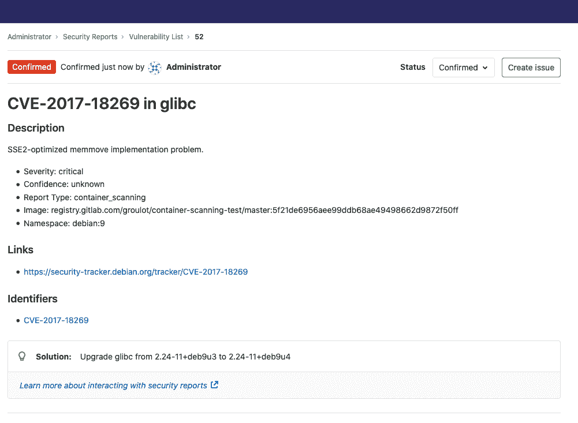Open the Debian security tracker link
578x423 pixels.
click(x=136, y=271)
